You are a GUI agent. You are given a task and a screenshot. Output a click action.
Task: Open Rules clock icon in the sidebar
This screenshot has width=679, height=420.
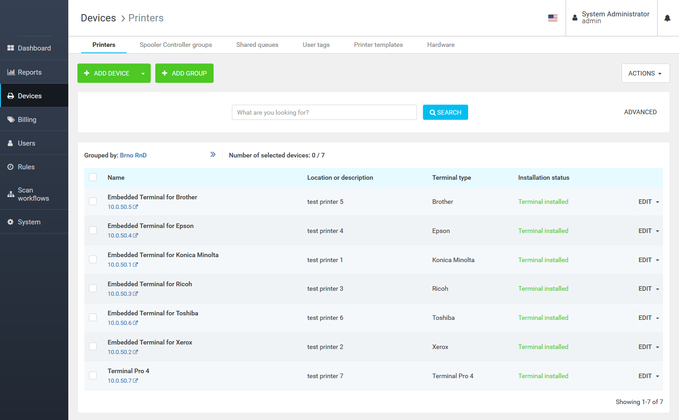coord(10,167)
